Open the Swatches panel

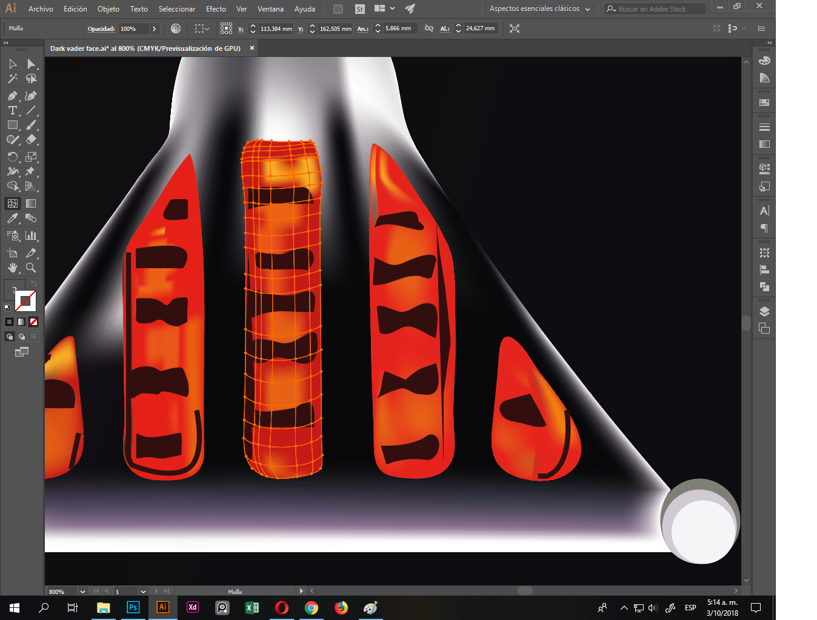click(764, 103)
